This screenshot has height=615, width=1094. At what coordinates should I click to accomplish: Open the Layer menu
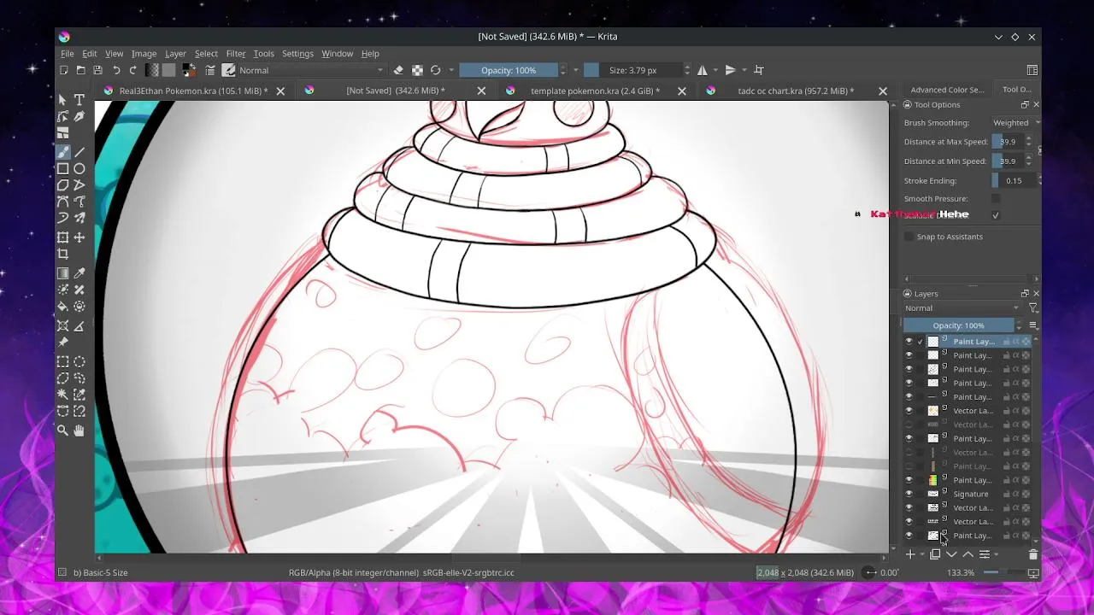(x=175, y=53)
